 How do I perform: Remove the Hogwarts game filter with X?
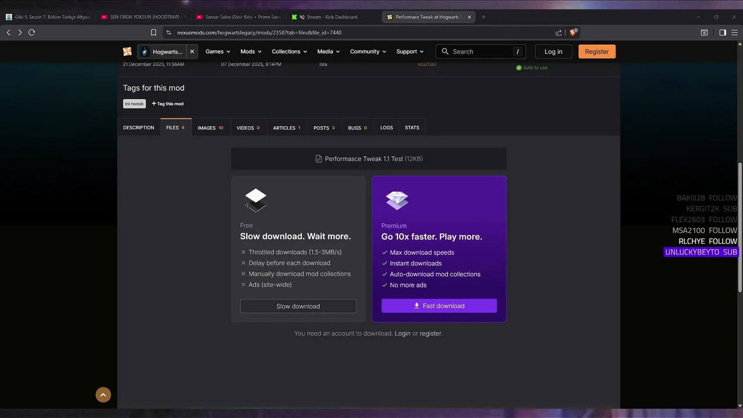(x=192, y=52)
